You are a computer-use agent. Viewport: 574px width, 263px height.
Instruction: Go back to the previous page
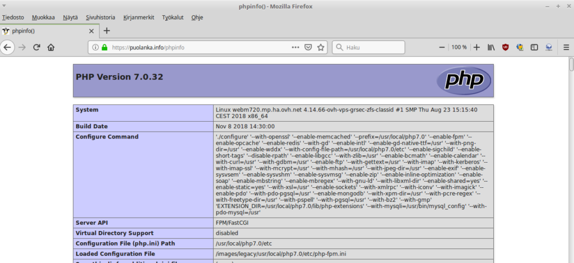click(x=7, y=47)
